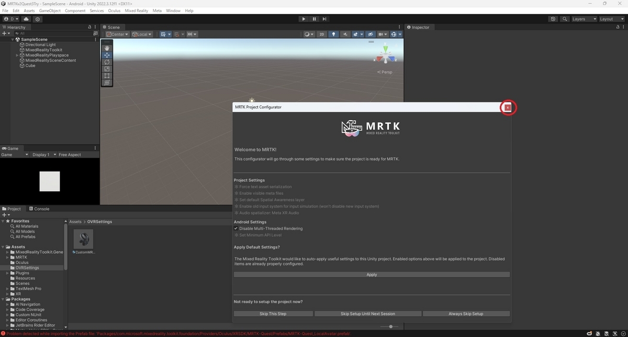Switch to the Console tab

coord(39,208)
